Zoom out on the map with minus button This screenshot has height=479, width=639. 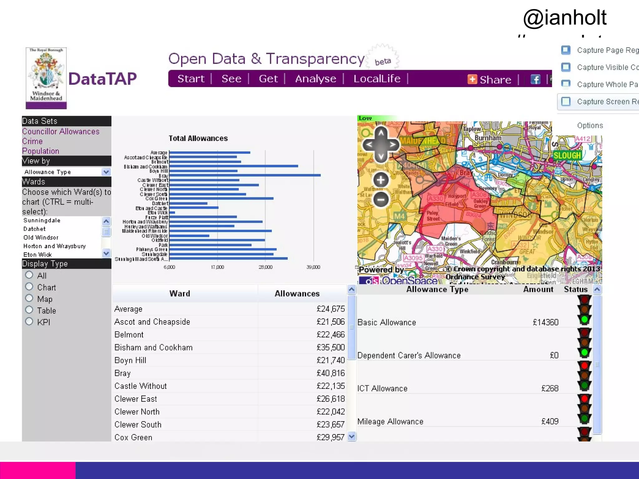(x=381, y=199)
